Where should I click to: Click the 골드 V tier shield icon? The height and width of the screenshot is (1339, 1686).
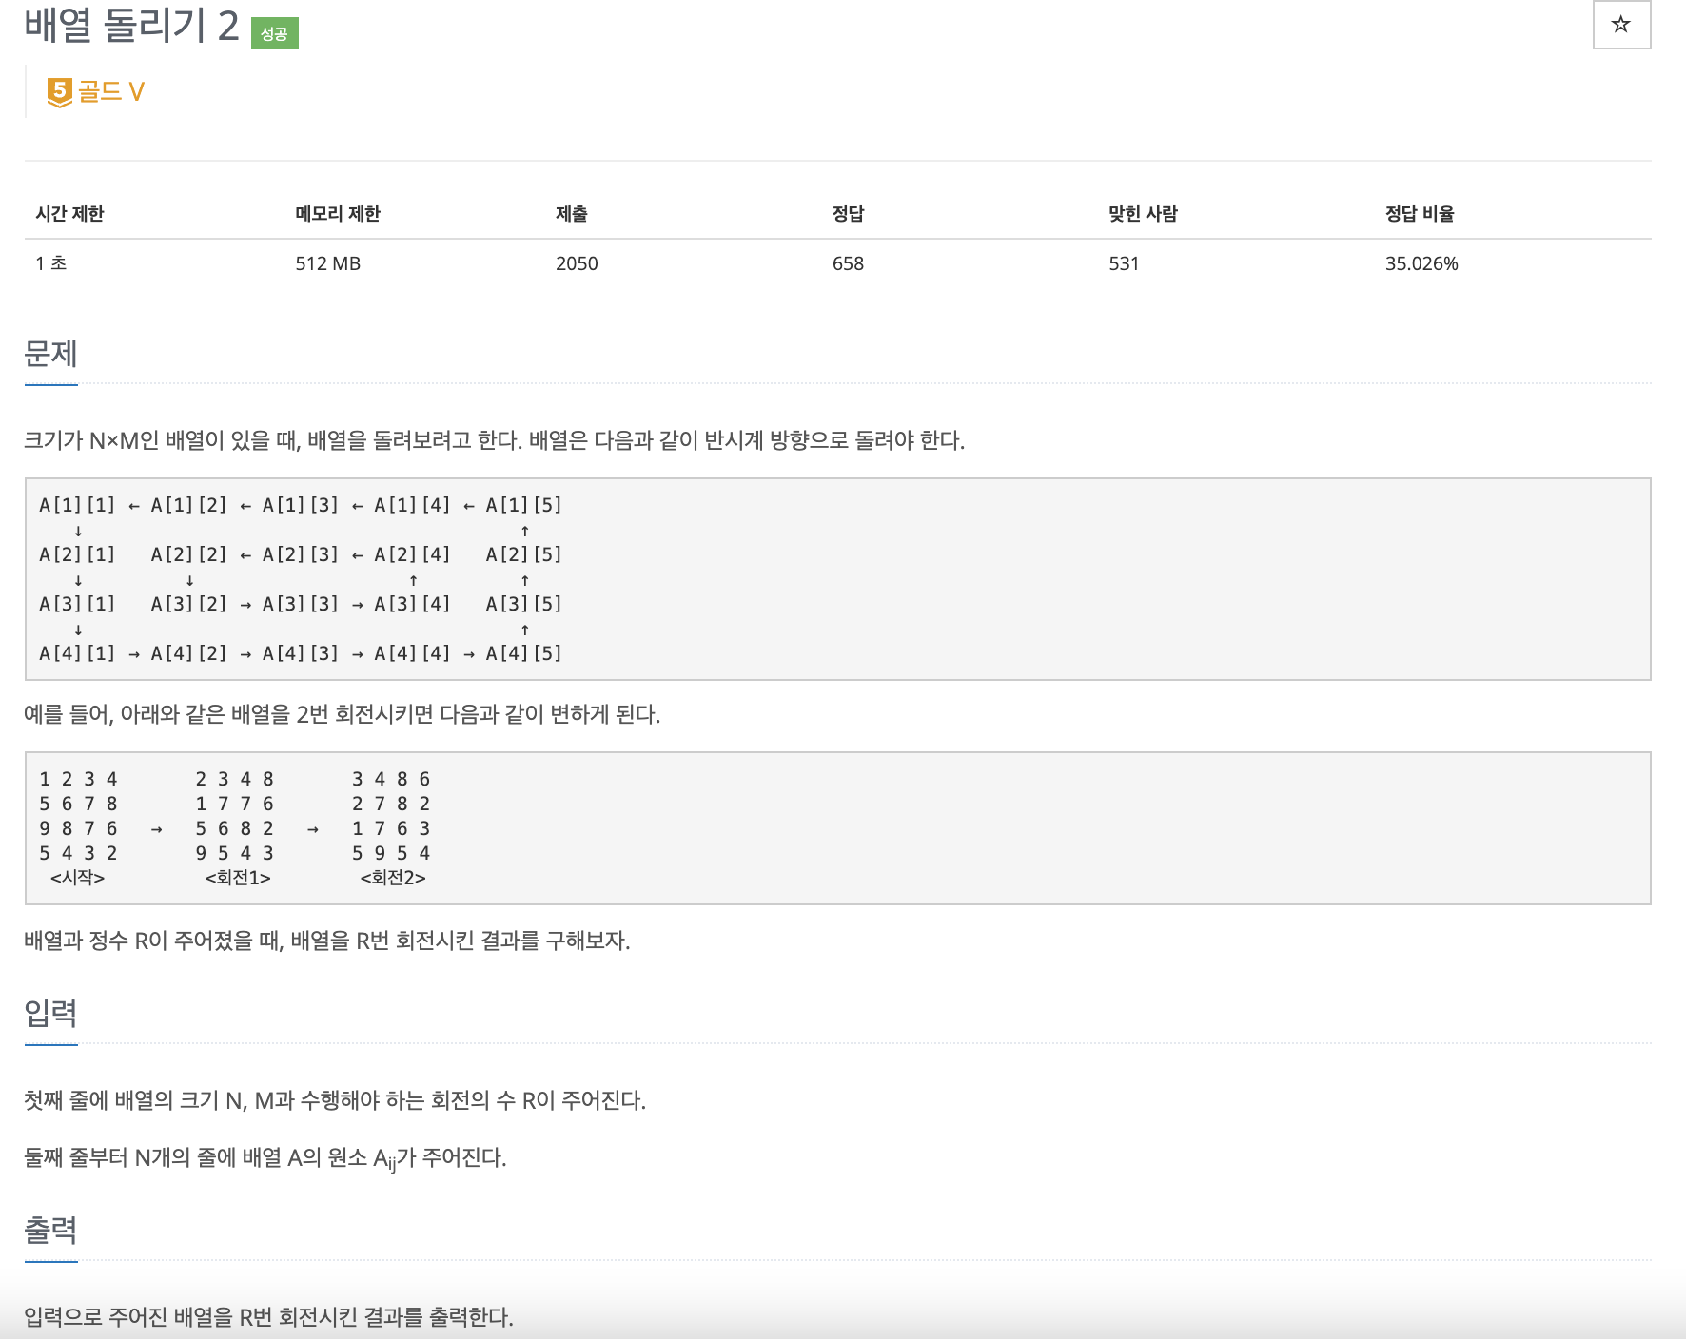click(59, 91)
